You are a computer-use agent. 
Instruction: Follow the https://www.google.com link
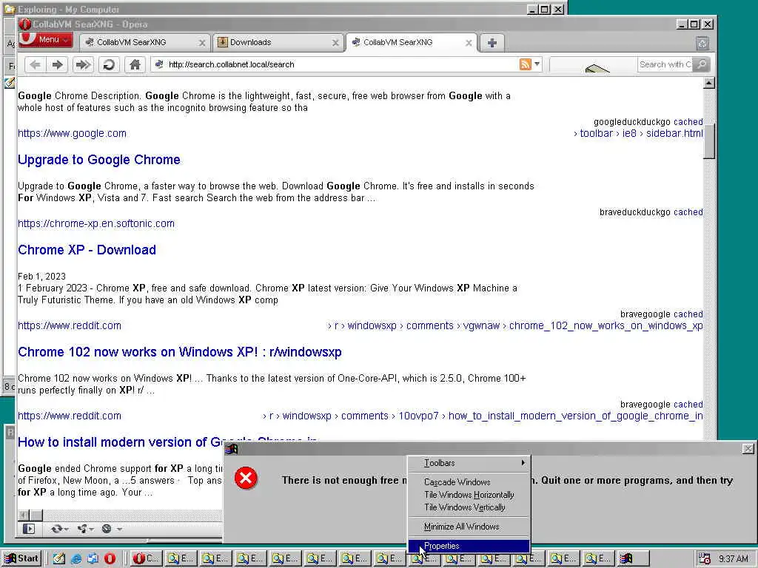(x=72, y=133)
